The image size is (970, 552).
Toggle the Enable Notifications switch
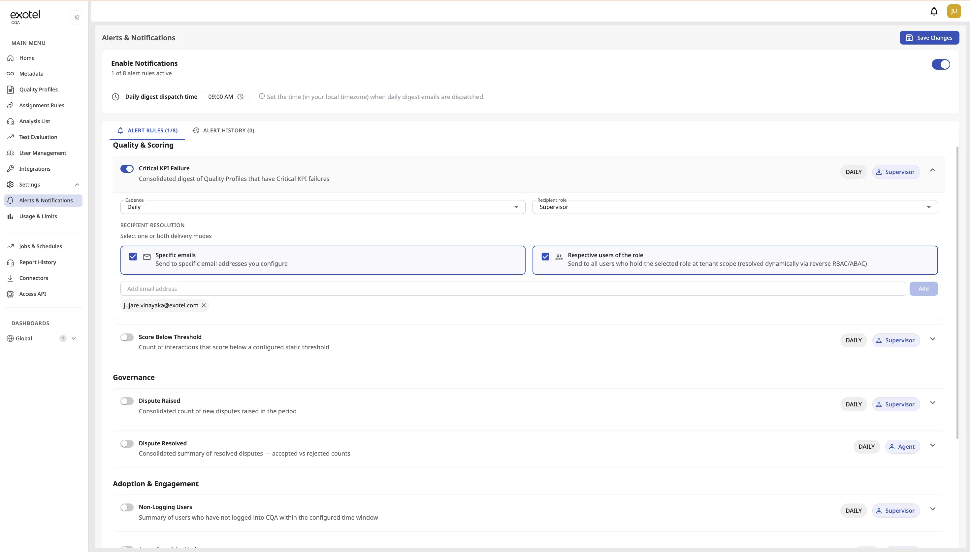click(940, 64)
